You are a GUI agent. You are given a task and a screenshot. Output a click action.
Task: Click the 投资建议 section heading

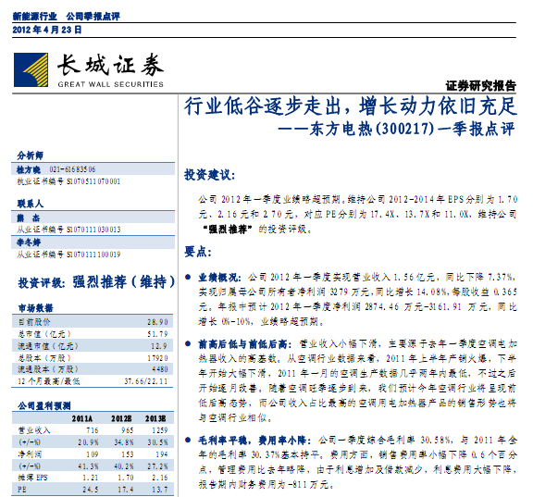click(x=210, y=175)
